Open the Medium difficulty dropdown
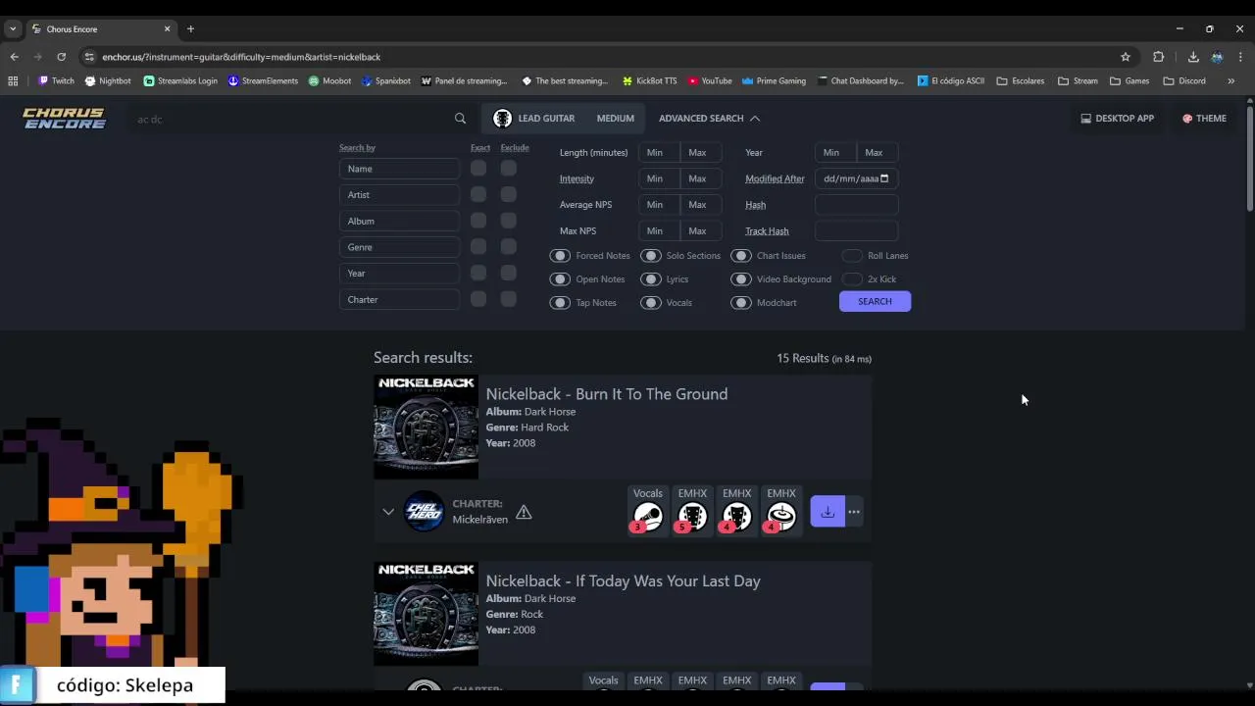This screenshot has height=706, width=1255. [615, 119]
